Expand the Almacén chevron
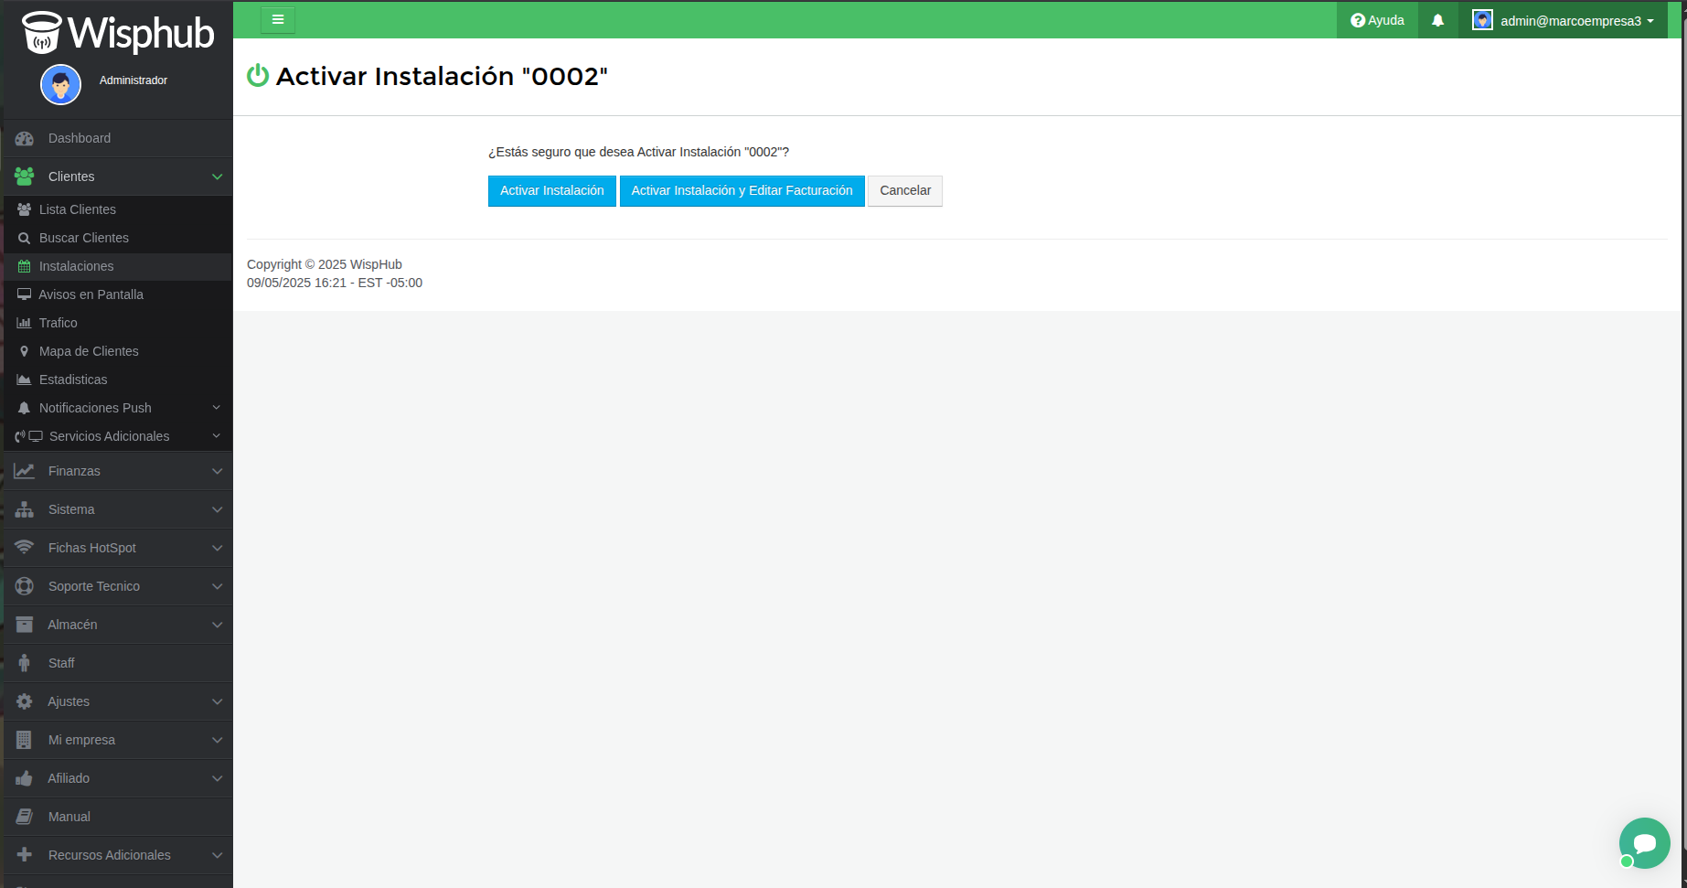The width and height of the screenshot is (1687, 888). [217, 625]
